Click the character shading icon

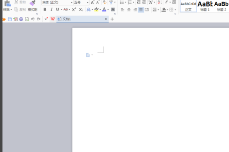coord(113,9)
